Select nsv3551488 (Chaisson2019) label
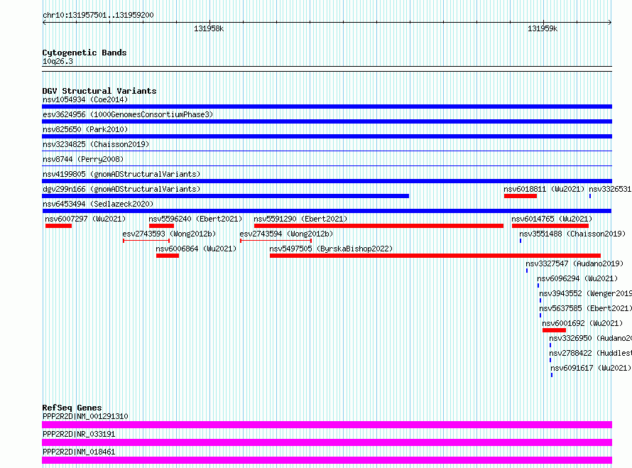The width and height of the screenshot is (632, 468). click(572, 234)
